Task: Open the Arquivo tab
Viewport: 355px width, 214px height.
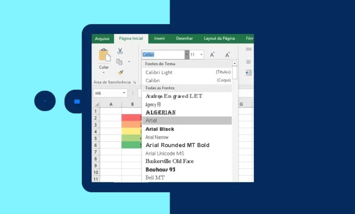Action: tap(102, 39)
